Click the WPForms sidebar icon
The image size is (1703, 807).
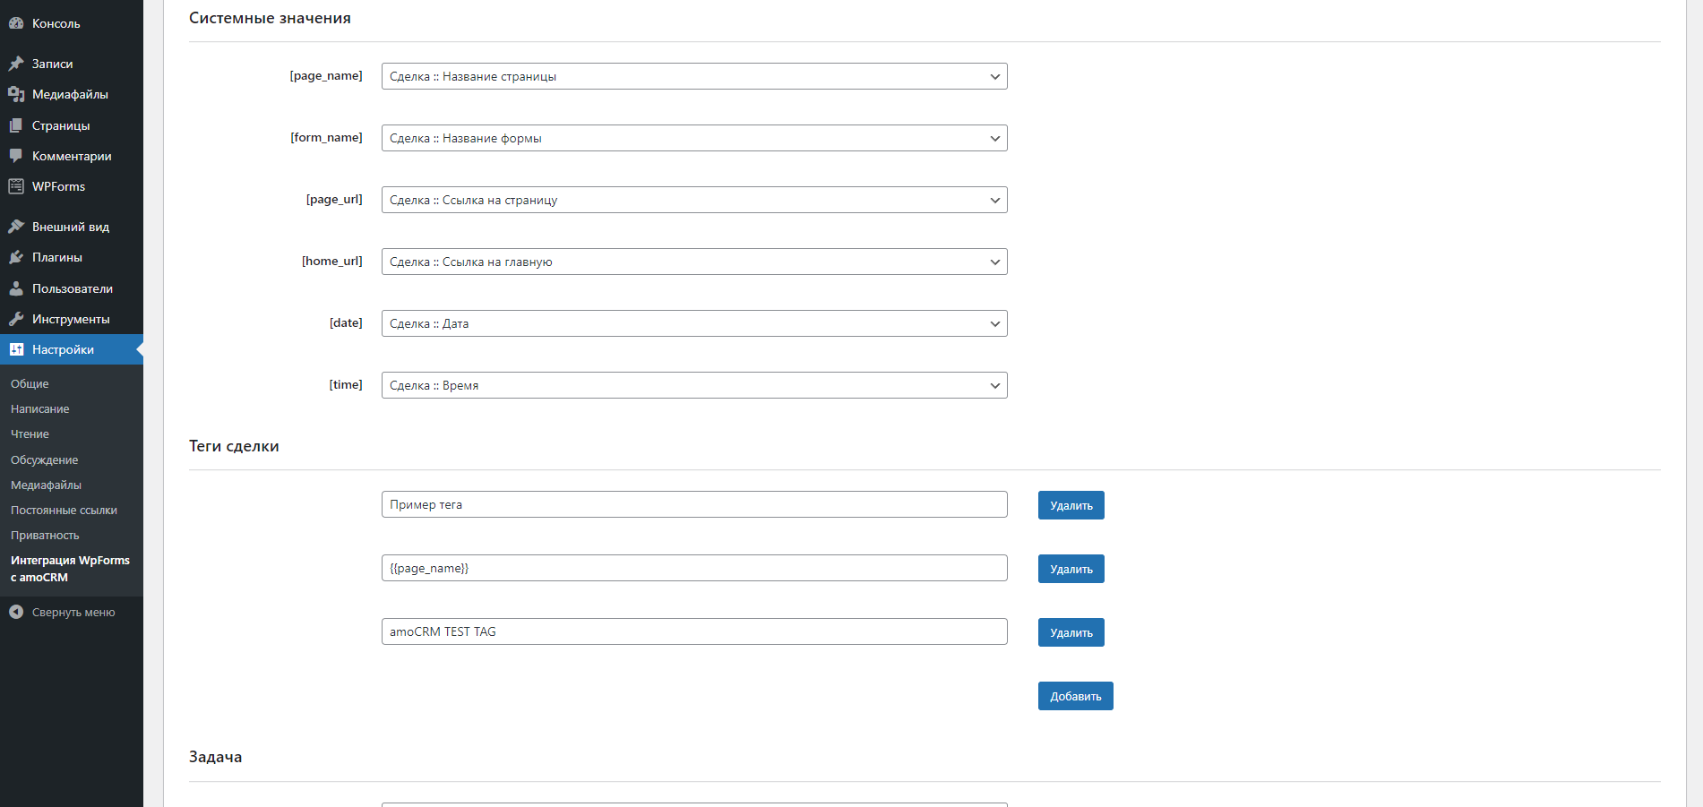pos(16,186)
